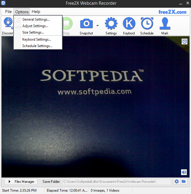Click the Keybord K toolbar icon
Viewport: 191px width, 194px height.
pyautogui.click(x=129, y=23)
